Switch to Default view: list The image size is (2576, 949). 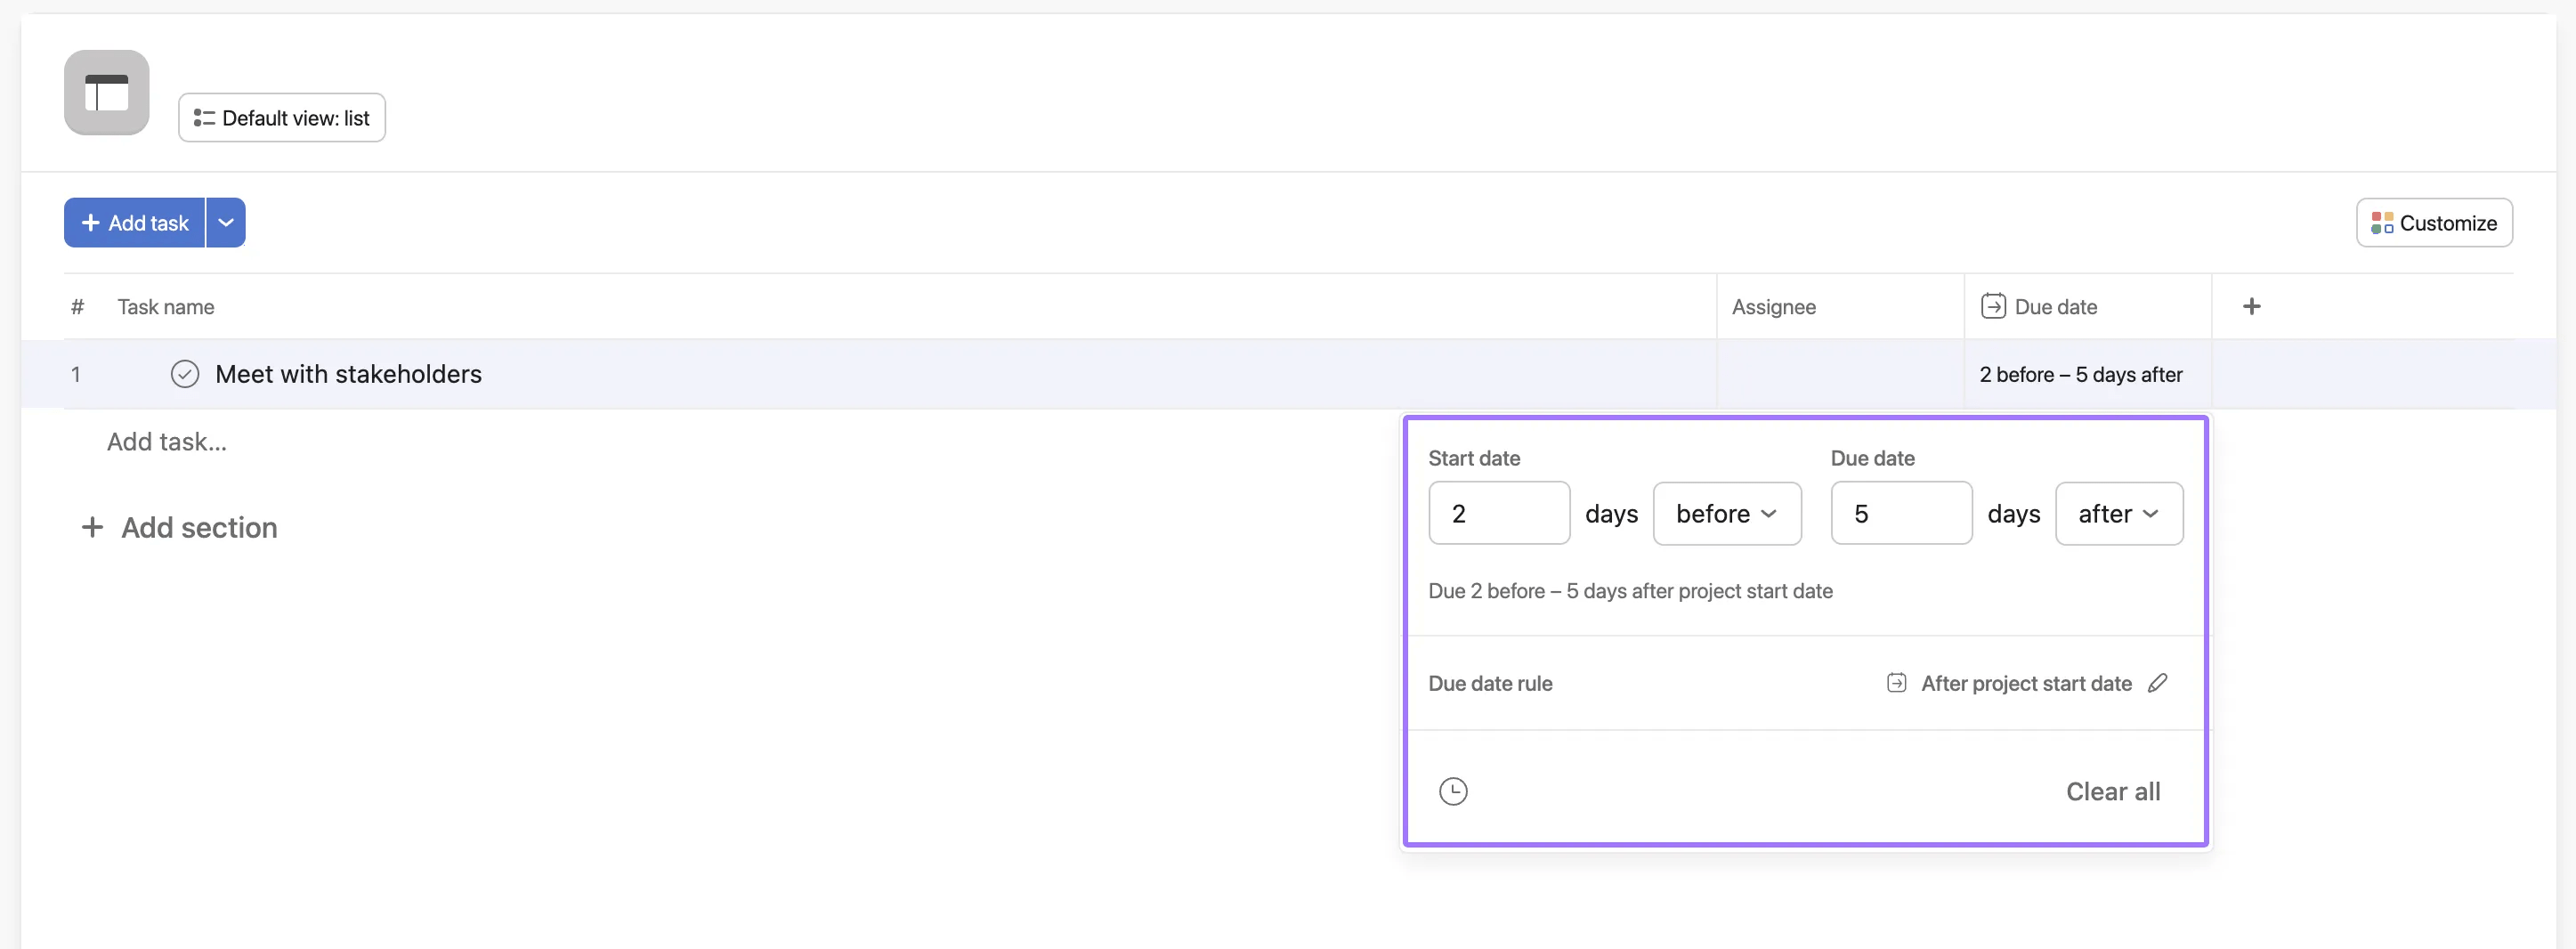[x=281, y=117]
